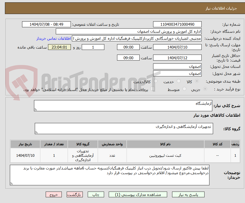Select the کالا radio button
Viewport: 245px width, 203px height.
pos(197,81)
